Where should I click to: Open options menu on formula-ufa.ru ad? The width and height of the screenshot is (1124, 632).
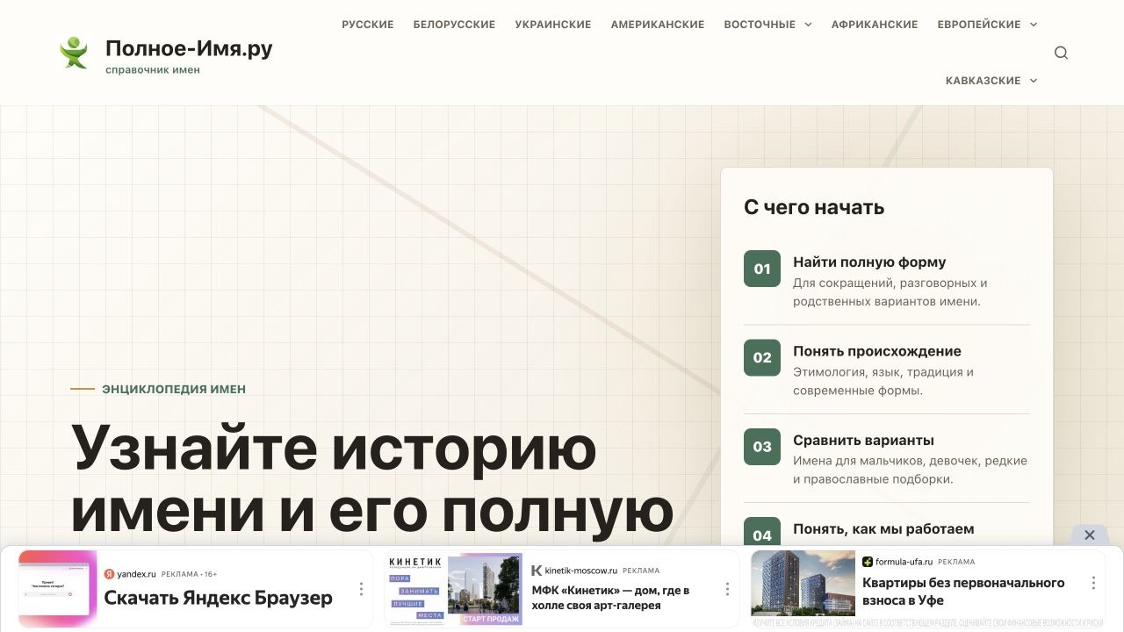tap(1093, 583)
